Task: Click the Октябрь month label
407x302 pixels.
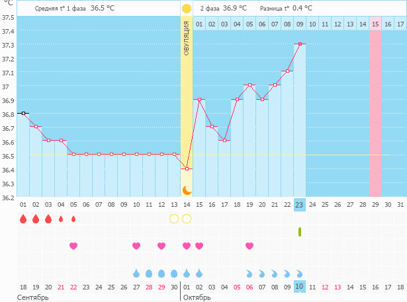Action: [x=197, y=297]
